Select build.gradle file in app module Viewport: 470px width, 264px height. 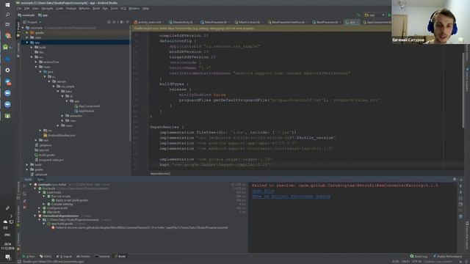(x=45, y=155)
